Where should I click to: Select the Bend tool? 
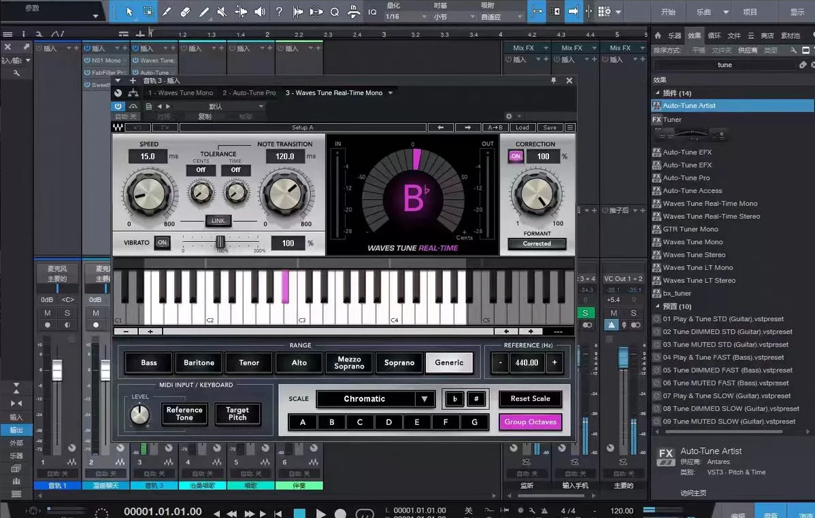(x=241, y=12)
